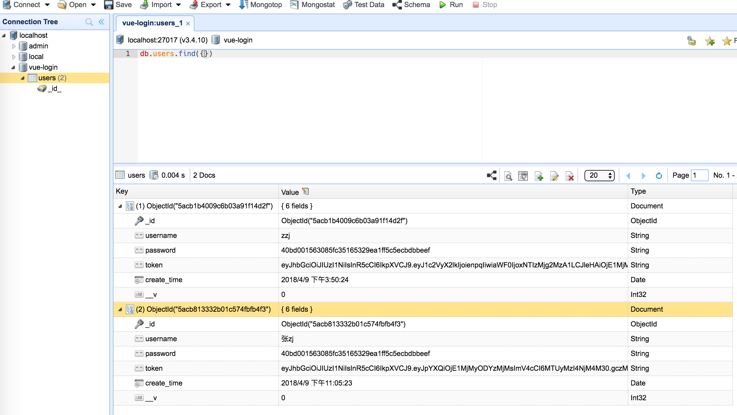Search in the Connection Tree
737x415 pixels.
pos(89,22)
